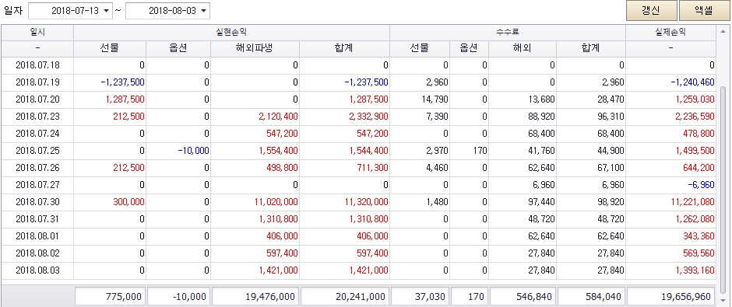Screen dimensions: 732x307
Task: Click the 546,840 overseas fee total field
Action: click(x=523, y=296)
